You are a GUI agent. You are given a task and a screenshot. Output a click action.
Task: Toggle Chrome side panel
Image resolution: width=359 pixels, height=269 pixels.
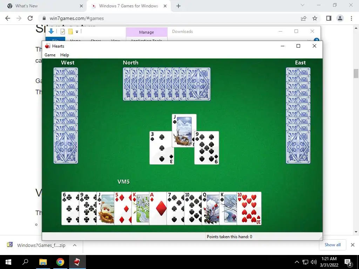coord(329,18)
